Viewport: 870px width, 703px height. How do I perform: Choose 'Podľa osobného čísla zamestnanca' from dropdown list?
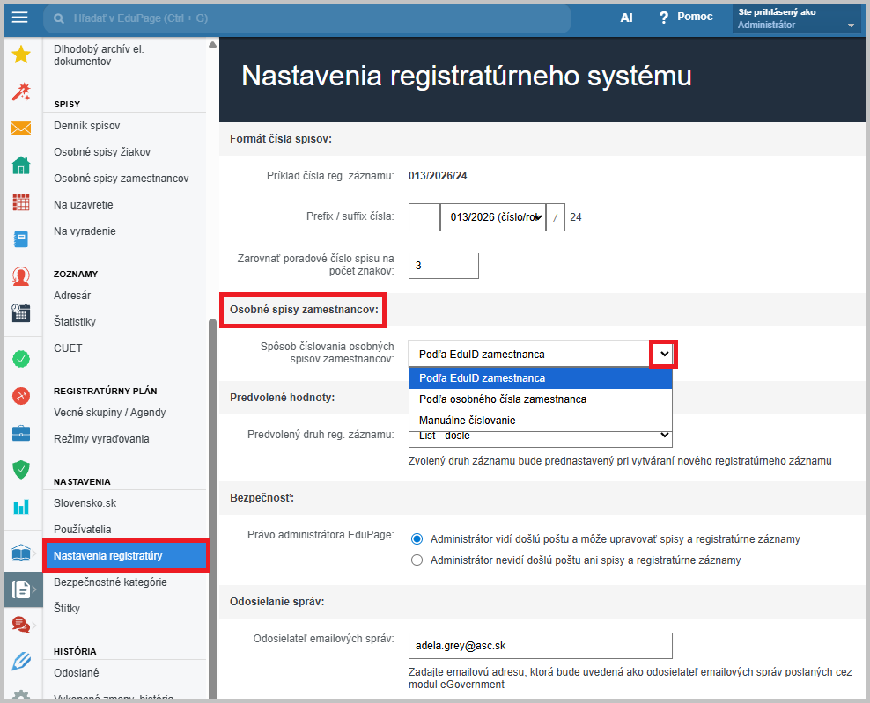(502, 399)
